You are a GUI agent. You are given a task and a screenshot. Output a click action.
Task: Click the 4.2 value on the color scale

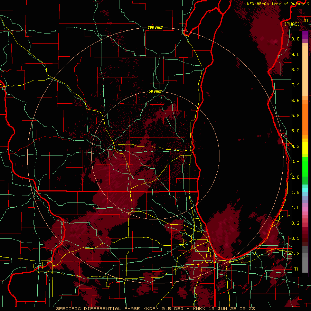tap(295, 147)
